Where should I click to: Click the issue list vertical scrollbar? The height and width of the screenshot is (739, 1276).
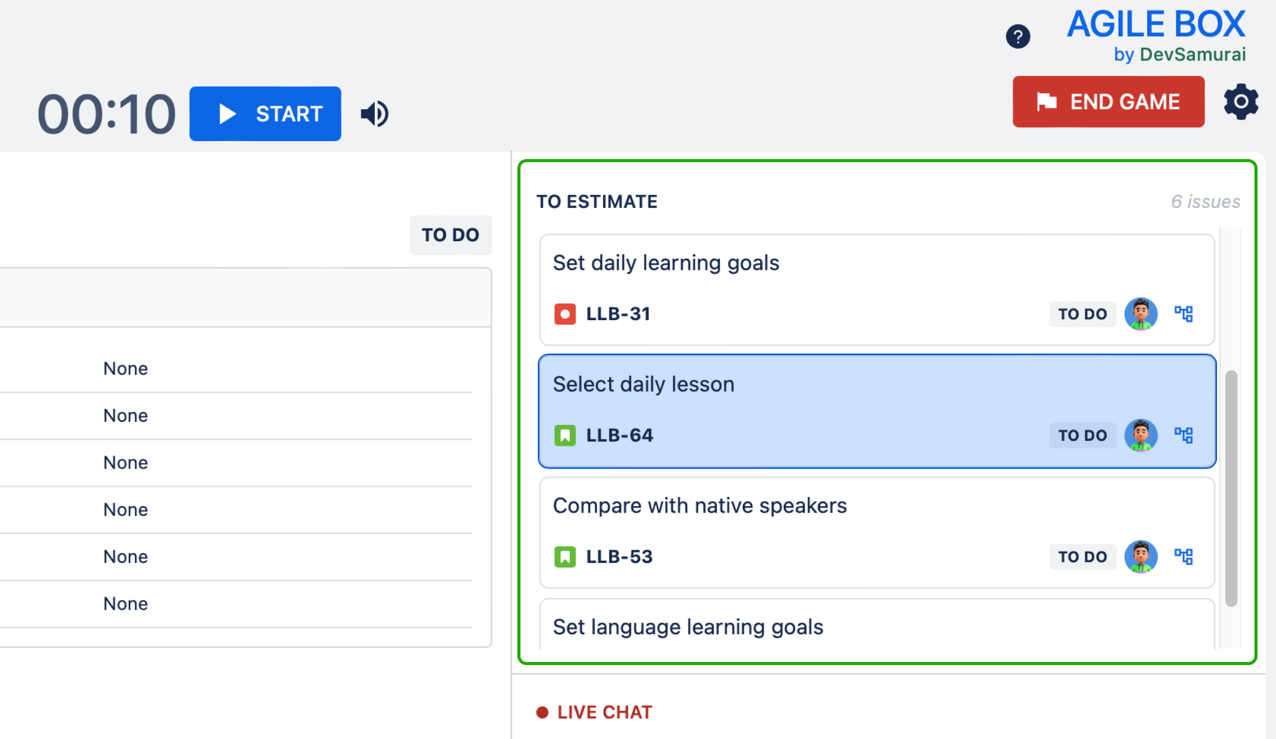(1231, 488)
